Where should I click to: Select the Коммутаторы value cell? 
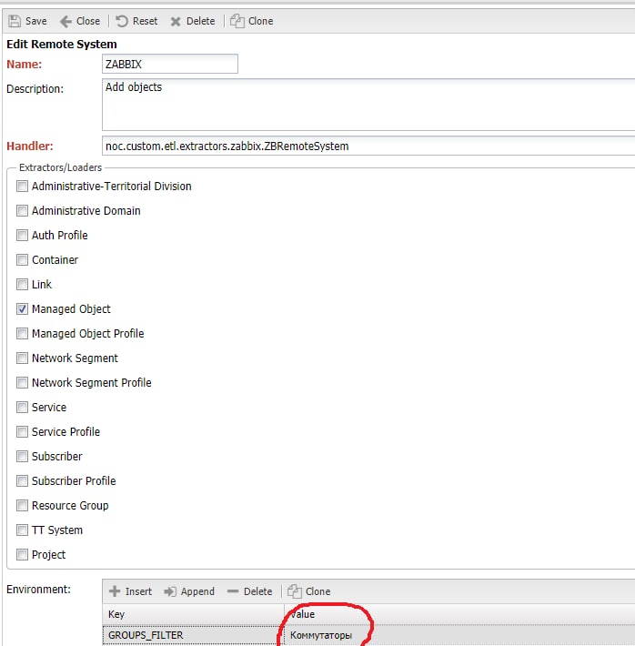tap(459, 635)
